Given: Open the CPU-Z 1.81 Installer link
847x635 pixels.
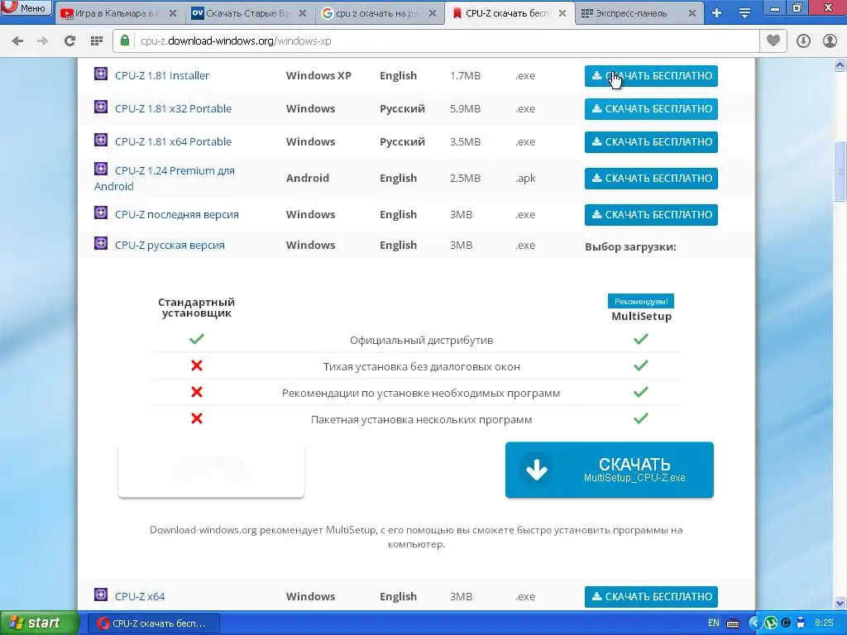Looking at the screenshot, I should tap(162, 75).
